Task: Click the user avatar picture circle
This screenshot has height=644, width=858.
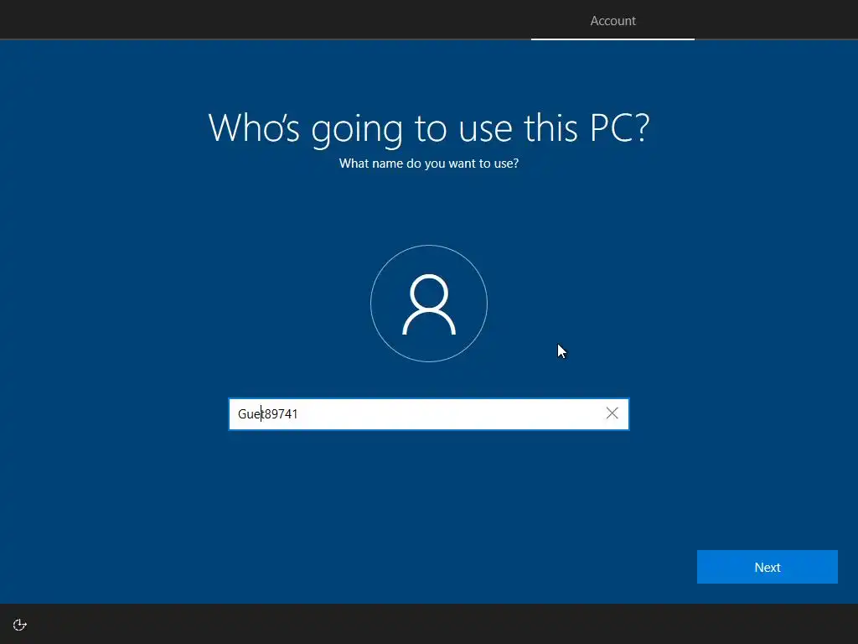Action: coord(429,304)
